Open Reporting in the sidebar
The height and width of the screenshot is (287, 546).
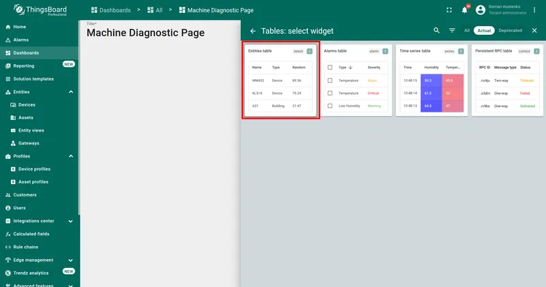point(39,65)
